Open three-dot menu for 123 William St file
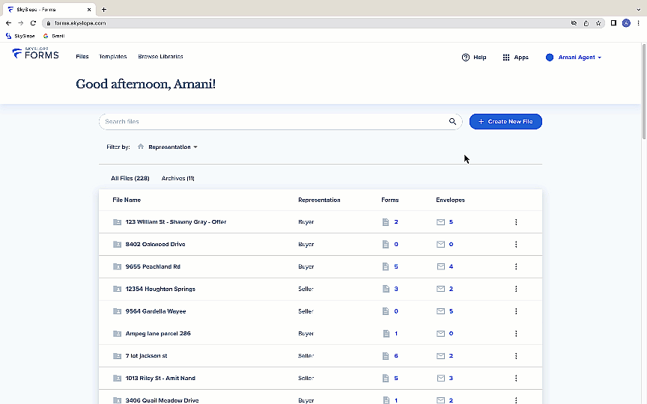The image size is (647, 404). coord(516,222)
